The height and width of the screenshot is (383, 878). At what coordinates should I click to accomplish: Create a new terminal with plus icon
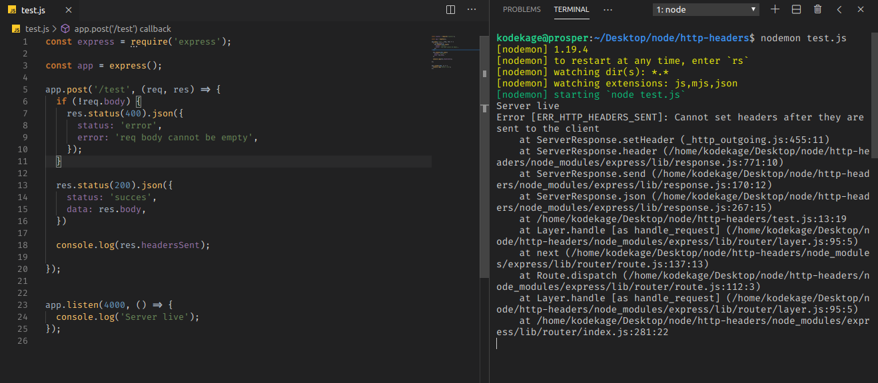tap(775, 9)
